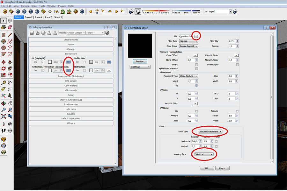Select the Circle drawing tool
Image resolution: width=287 pixels, height=191 pixels.
tap(4, 41)
